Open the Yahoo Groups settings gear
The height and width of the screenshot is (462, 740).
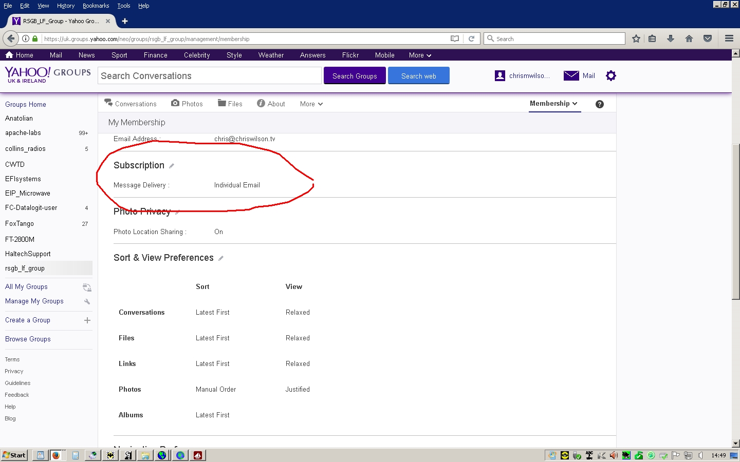point(610,76)
